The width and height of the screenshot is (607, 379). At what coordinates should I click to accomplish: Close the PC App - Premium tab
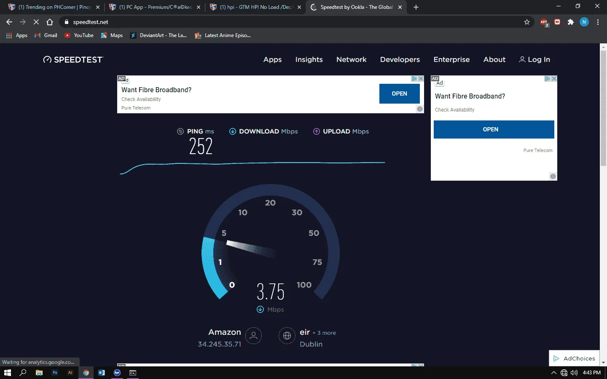click(199, 7)
